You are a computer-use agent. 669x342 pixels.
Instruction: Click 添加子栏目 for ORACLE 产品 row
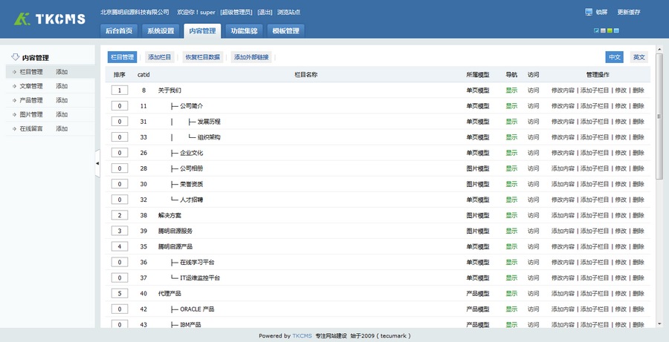(x=595, y=309)
